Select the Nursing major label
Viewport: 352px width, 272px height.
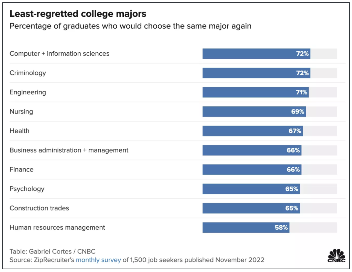[x=21, y=112]
